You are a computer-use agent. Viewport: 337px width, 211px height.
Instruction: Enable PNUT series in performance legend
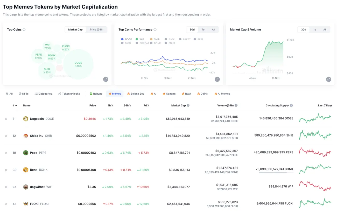coord(170,43)
